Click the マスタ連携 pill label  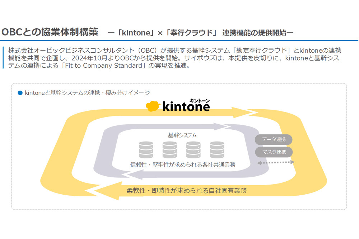point(274,152)
